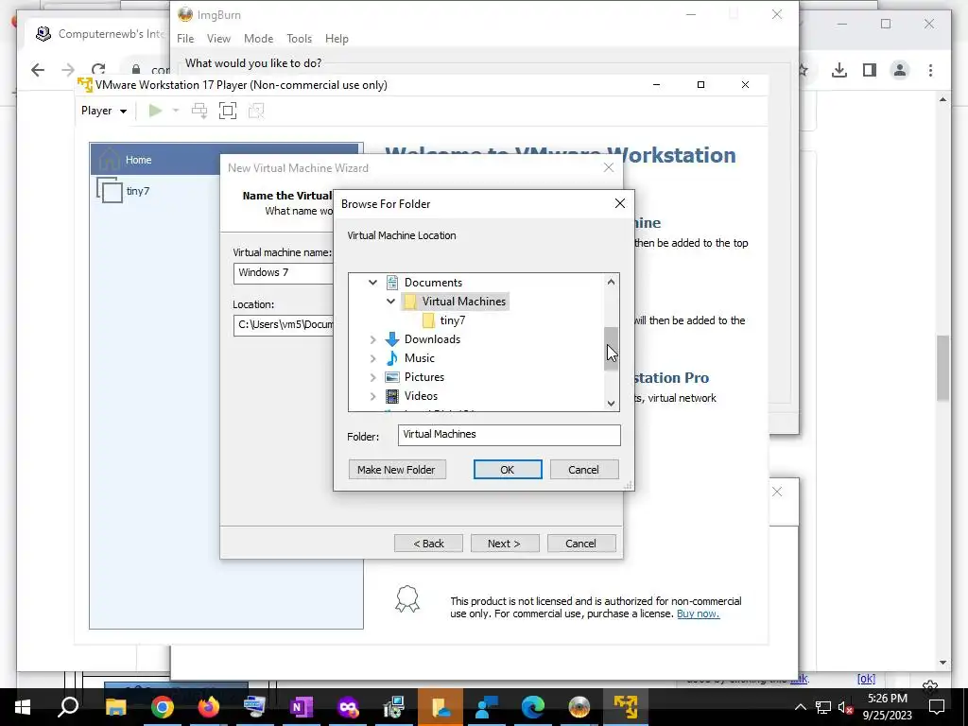This screenshot has height=726, width=968.
Task: Toggle the Chrome side panel icon
Action: [870, 70]
